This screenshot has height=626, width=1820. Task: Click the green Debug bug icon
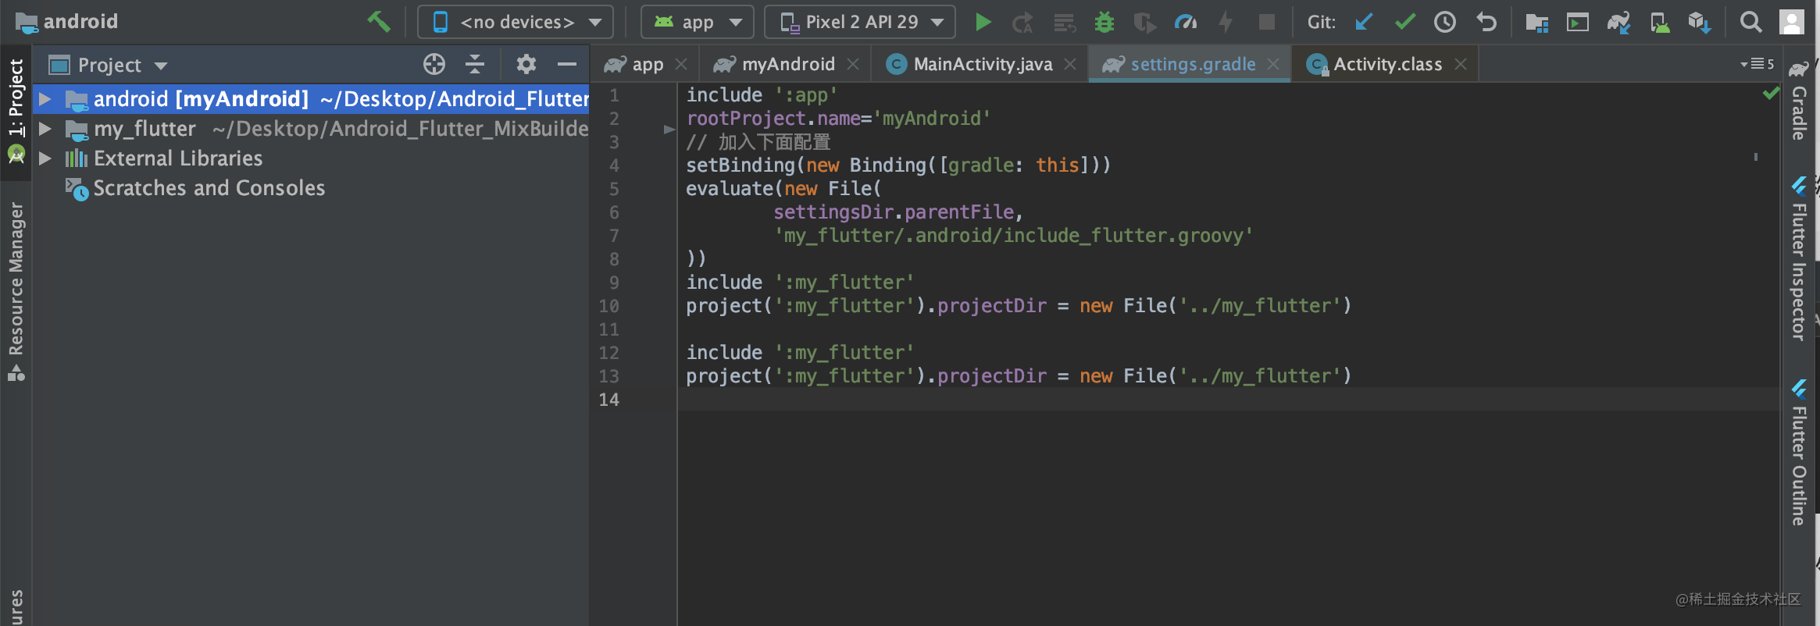pos(1104,22)
